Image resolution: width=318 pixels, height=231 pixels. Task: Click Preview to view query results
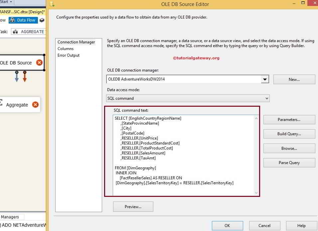[133, 206]
